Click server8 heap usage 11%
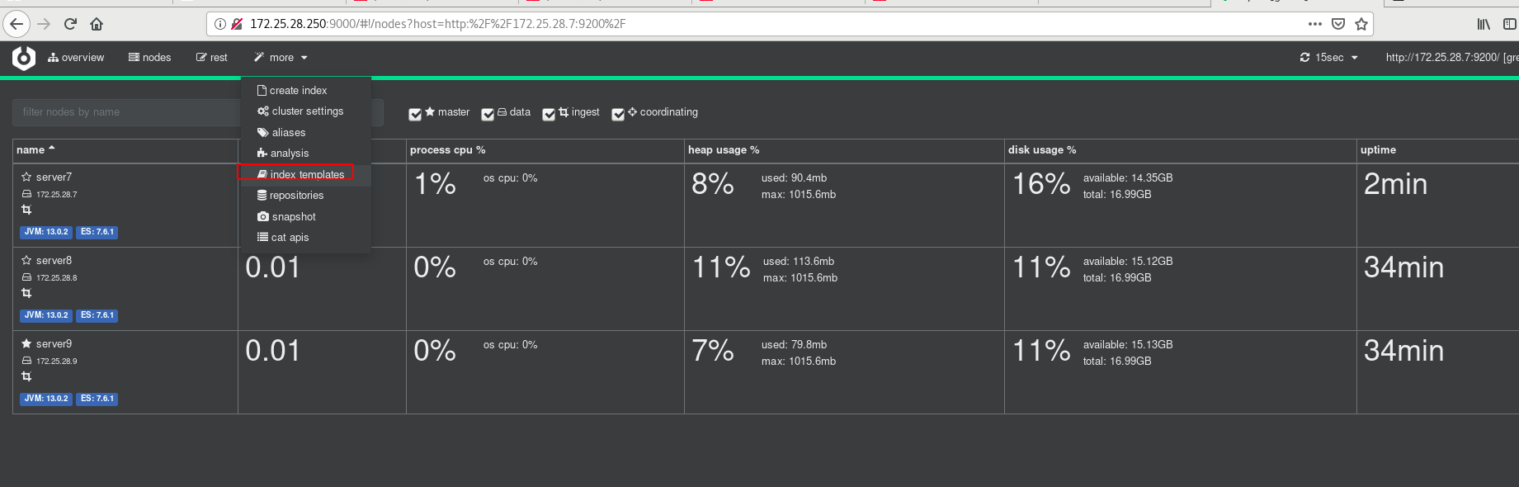Screen dimensions: 1519x487 [x=721, y=267]
